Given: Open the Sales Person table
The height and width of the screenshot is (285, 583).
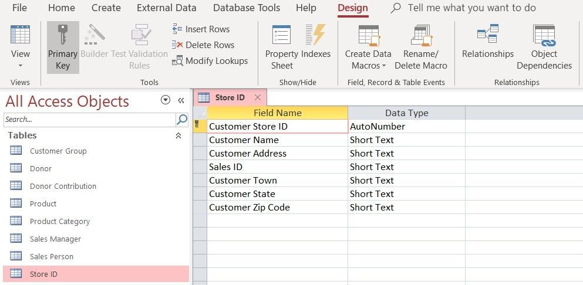Looking at the screenshot, I should [x=52, y=256].
